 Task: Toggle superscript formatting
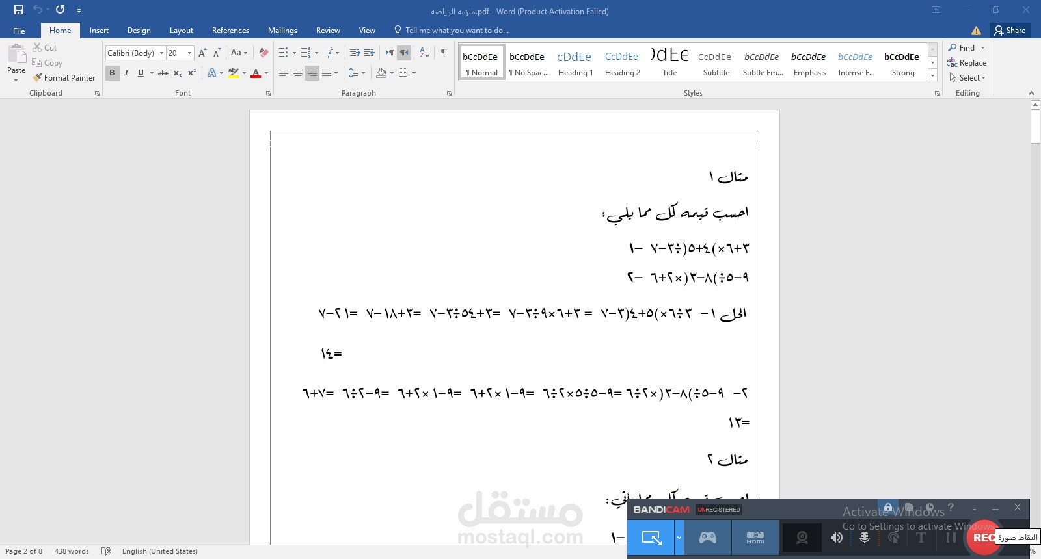(x=192, y=73)
